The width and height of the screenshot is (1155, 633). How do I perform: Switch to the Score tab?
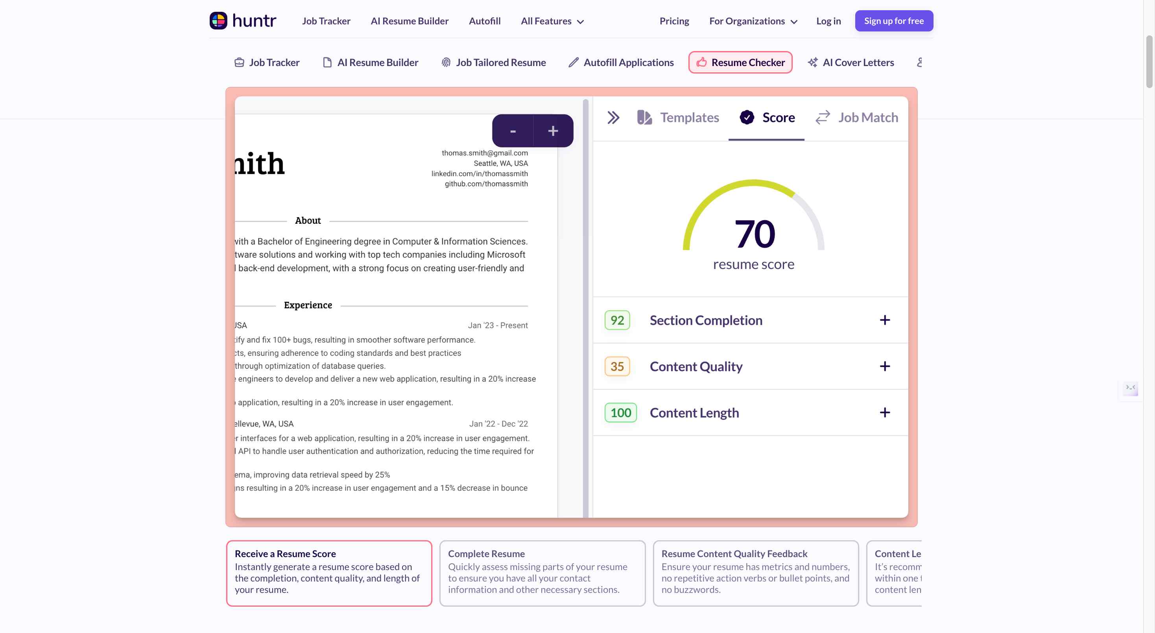(766, 118)
